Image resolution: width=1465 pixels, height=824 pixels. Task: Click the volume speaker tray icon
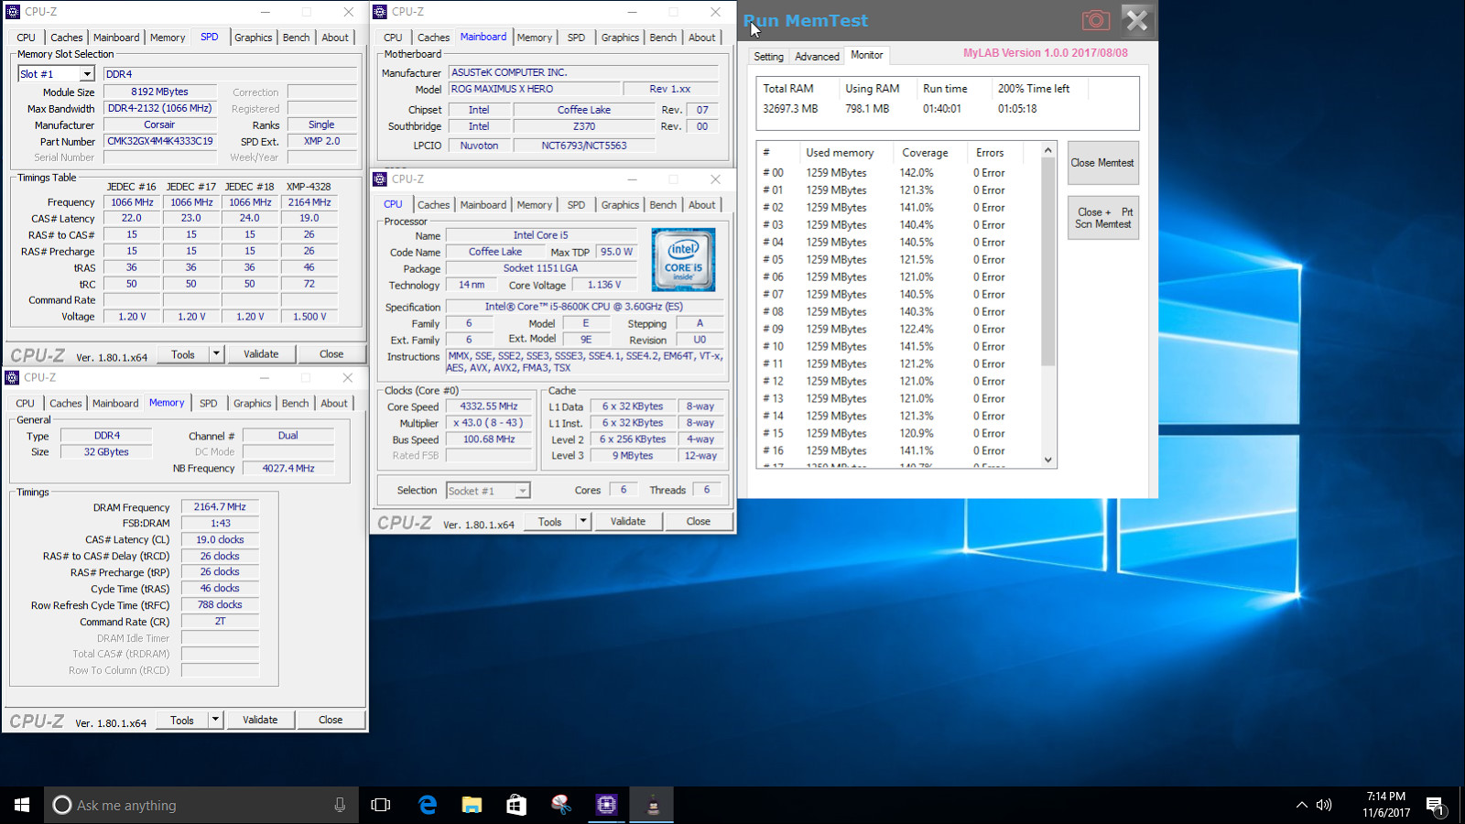(1324, 805)
